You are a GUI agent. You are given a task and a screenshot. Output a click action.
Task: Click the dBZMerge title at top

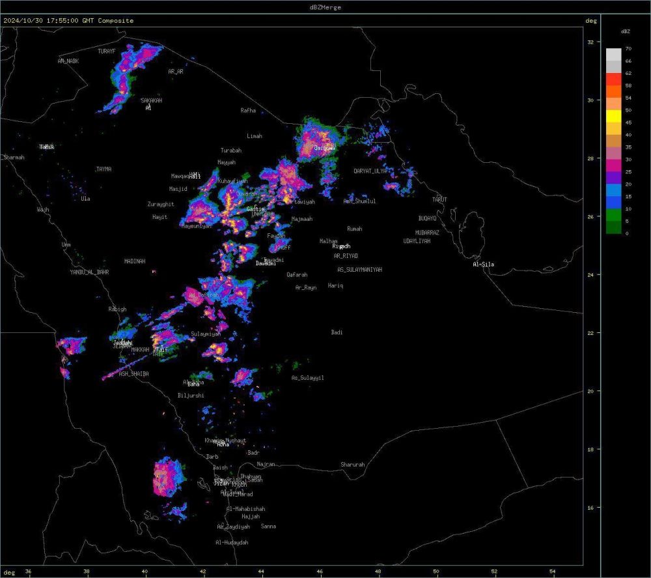coord(325,7)
